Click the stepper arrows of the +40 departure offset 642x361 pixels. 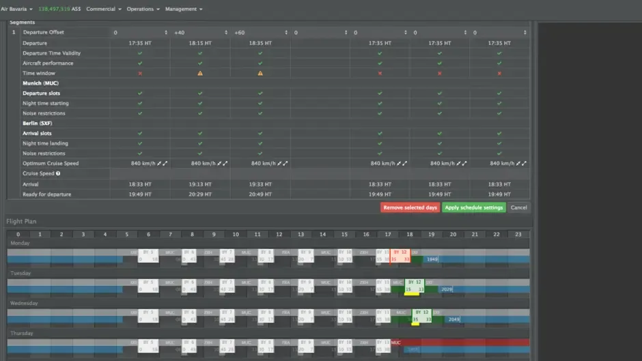point(226,32)
